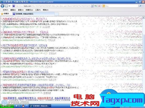This screenshot has height=108, width=145.
Task: Click the IE quick launch icon in taskbar
Action: tap(20, 106)
